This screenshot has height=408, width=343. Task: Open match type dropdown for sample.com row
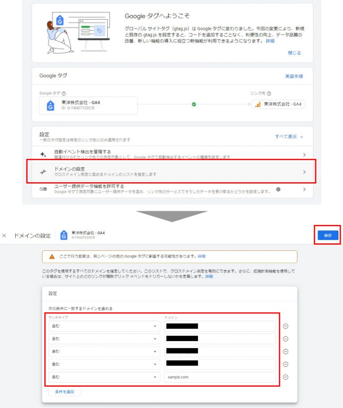[x=104, y=377]
